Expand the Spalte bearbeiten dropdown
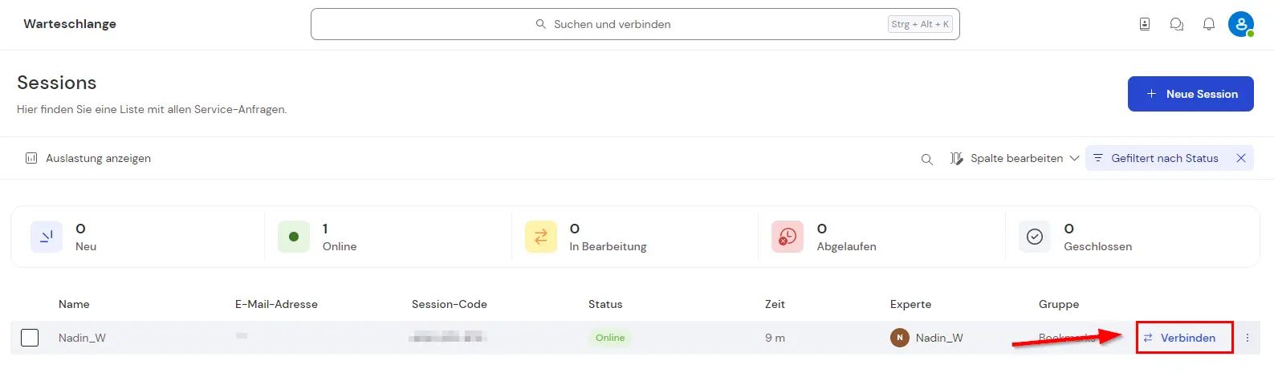The width and height of the screenshot is (1274, 373). [1015, 158]
